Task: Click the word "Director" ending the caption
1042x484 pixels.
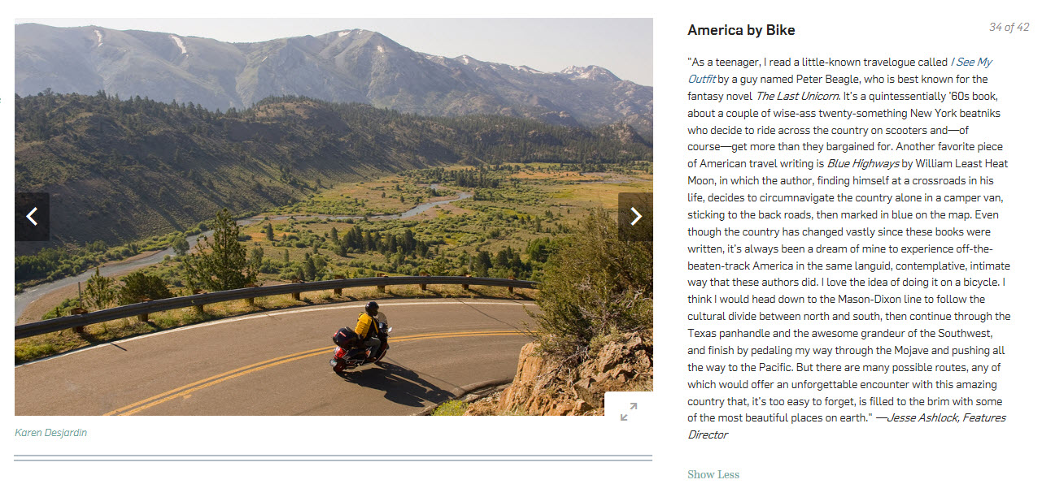Action: click(x=708, y=435)
